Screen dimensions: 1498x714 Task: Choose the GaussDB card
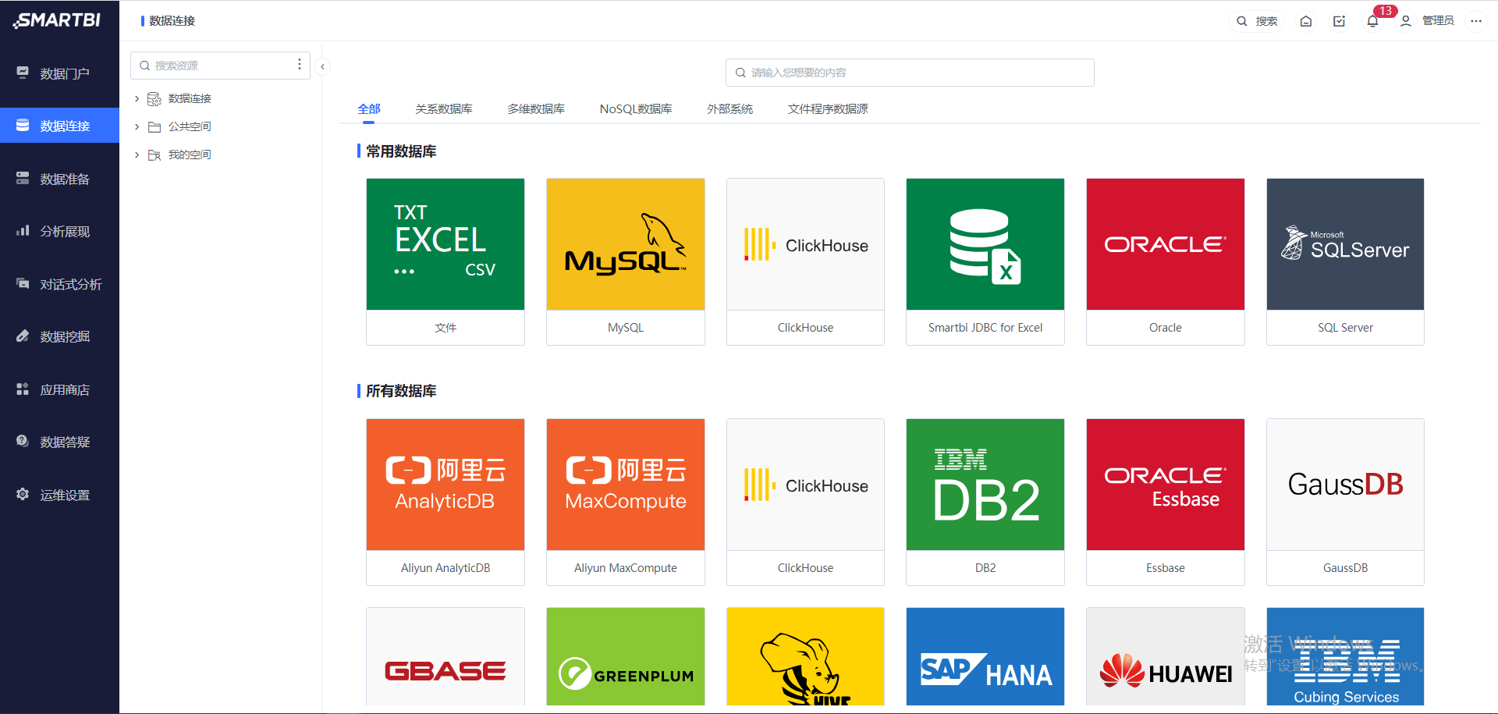click(1346, 502)
